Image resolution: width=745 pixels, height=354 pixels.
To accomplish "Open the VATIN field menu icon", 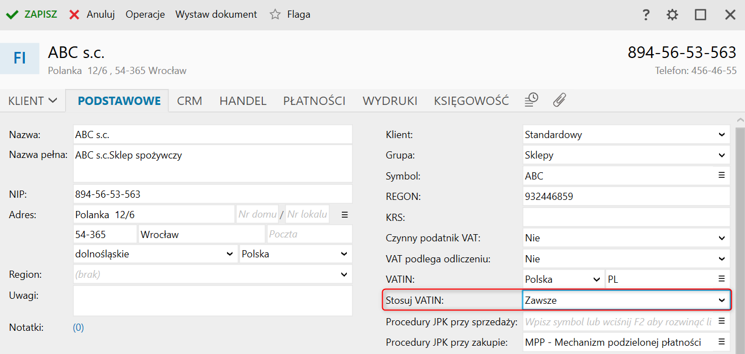I will 721,279.
